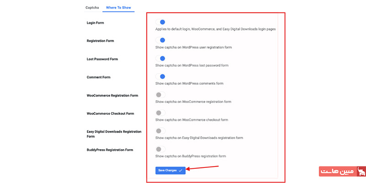The width and height of the screenshot is (366, 183).
Task: Click the checkmark icon on Save Changes
Action: [180, 170]
